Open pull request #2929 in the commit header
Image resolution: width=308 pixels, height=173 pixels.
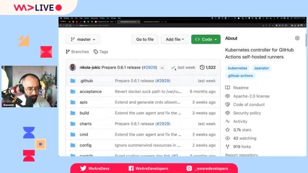(150, 67)
